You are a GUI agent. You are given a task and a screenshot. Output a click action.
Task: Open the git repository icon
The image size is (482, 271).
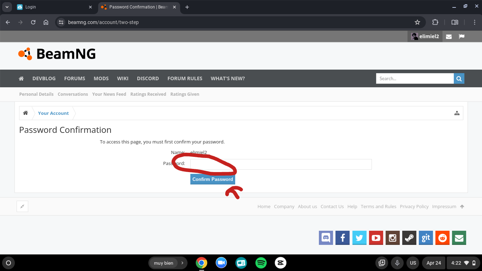click(x=426, y=238)
